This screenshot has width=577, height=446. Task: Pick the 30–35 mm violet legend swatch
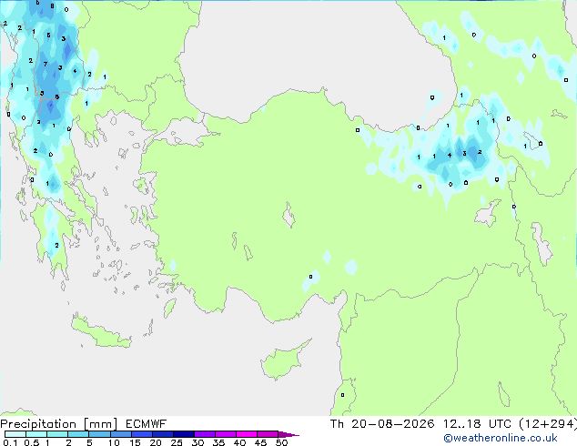(x=205, y=434)
